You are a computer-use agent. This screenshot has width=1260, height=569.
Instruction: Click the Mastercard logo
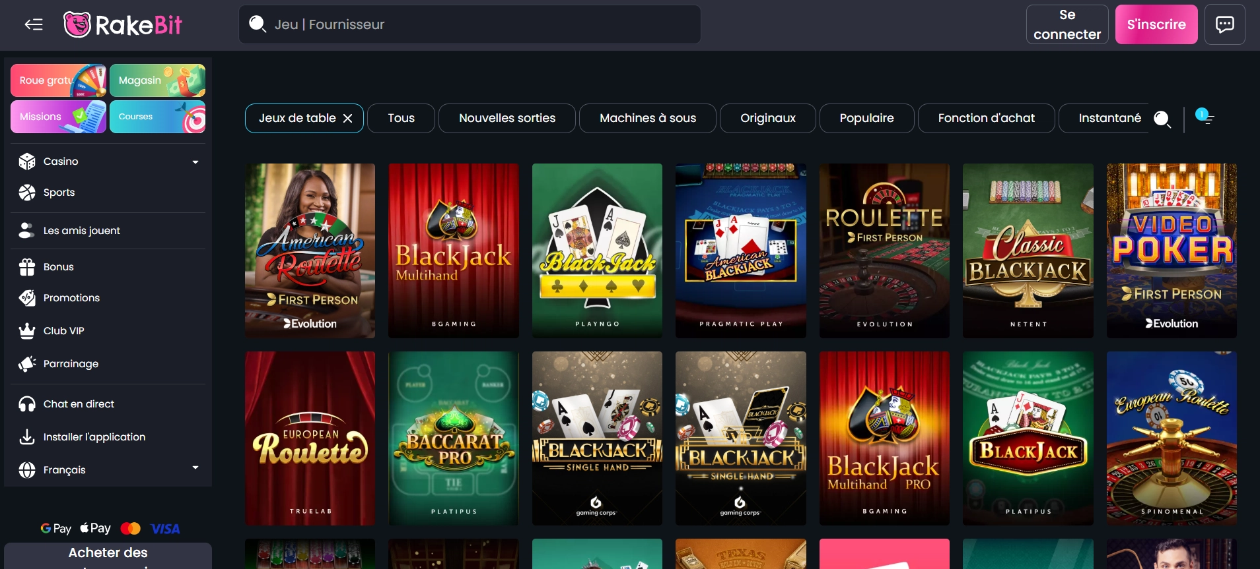[x=131, y=529]
